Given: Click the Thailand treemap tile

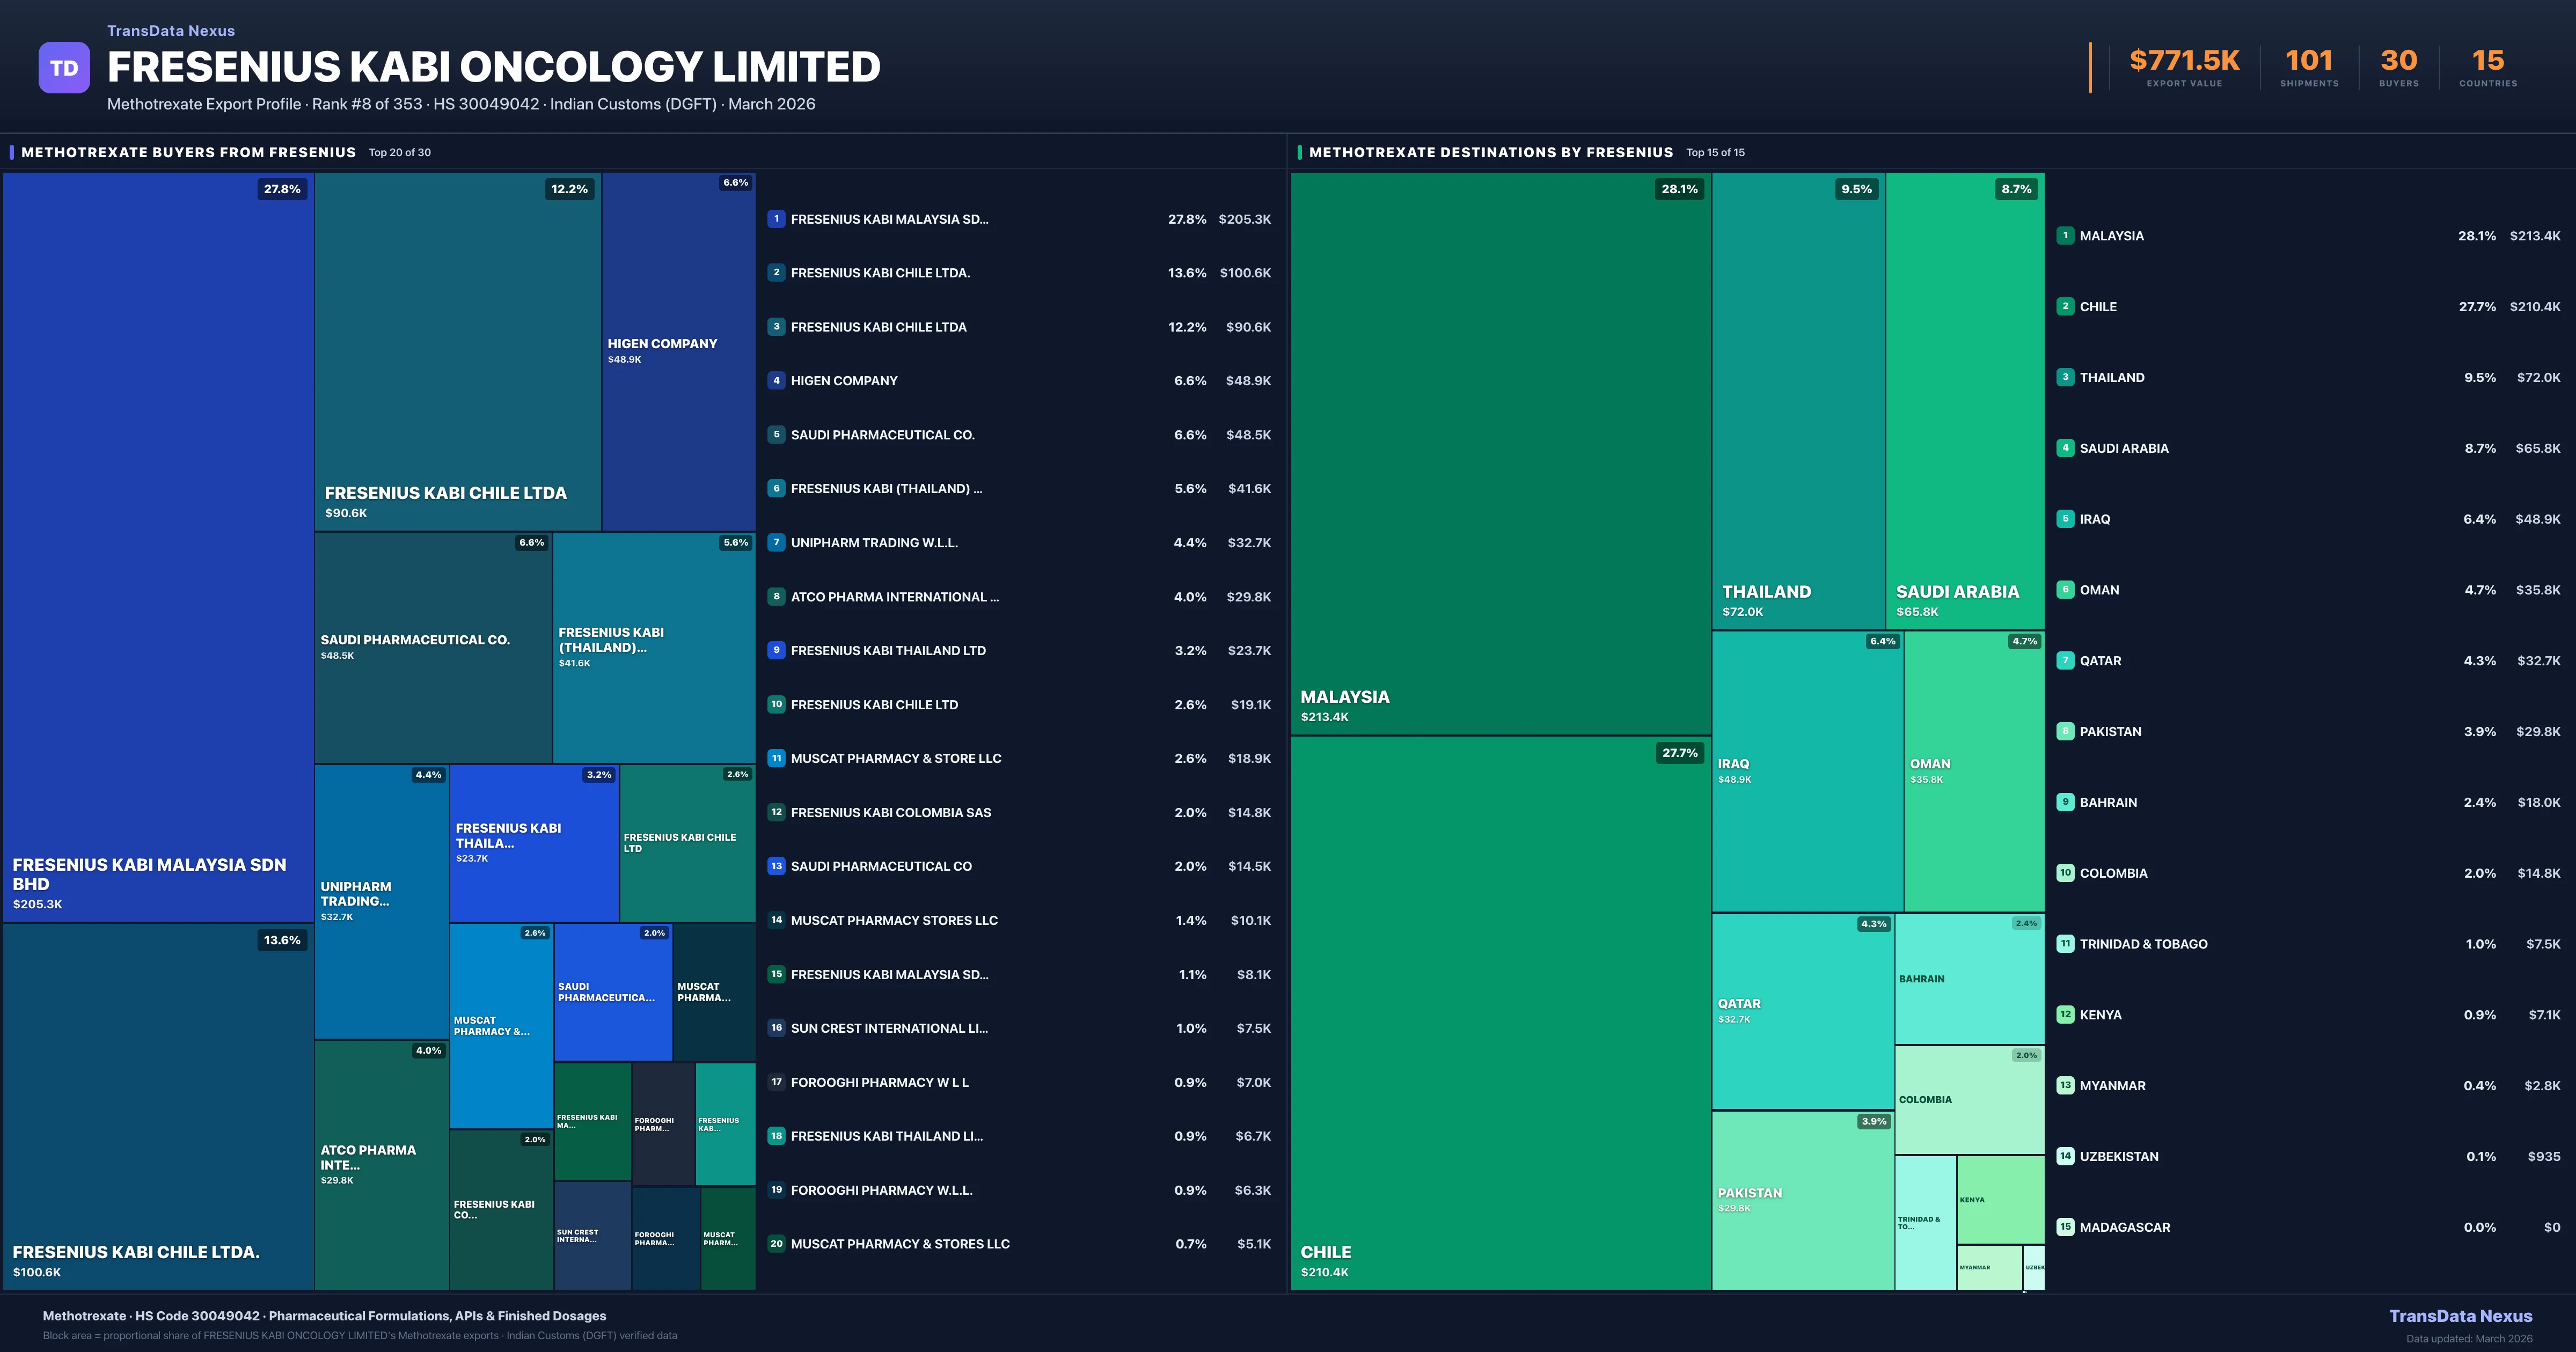Looking at the screenshot, I should click(1798, 400).
